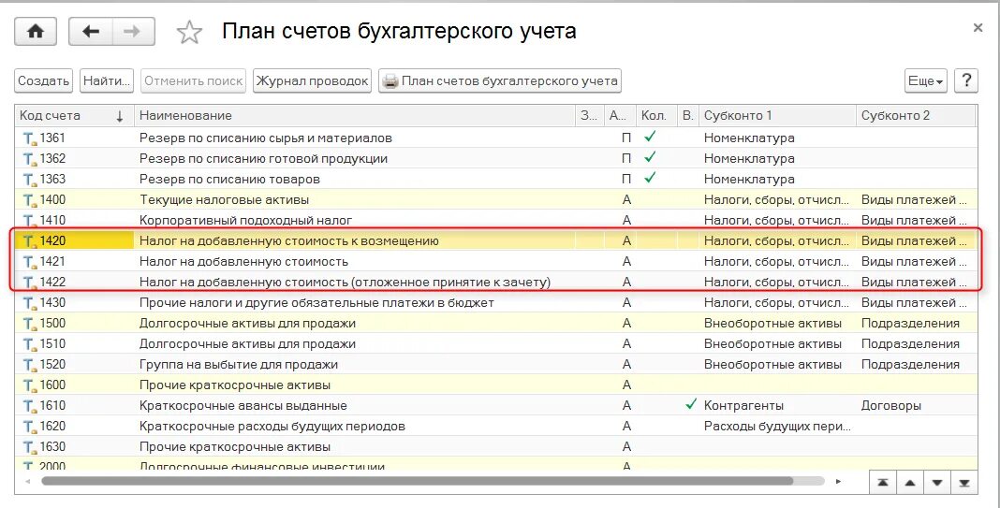The image size is (1000, 508).
Task: Open Журнал проводок
Action: 312,81
